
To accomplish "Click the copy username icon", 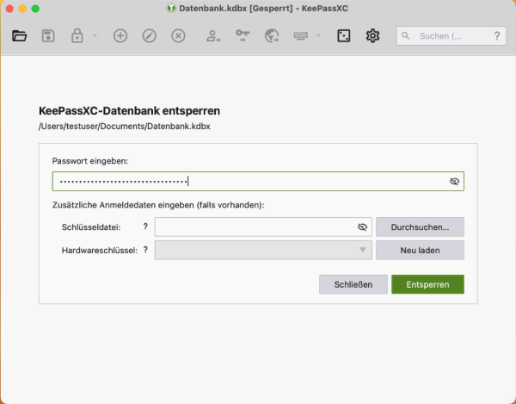I will [x=213, y=36].
